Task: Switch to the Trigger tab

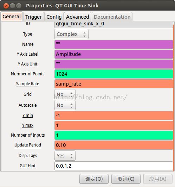Action: click(x=33, y=17)
